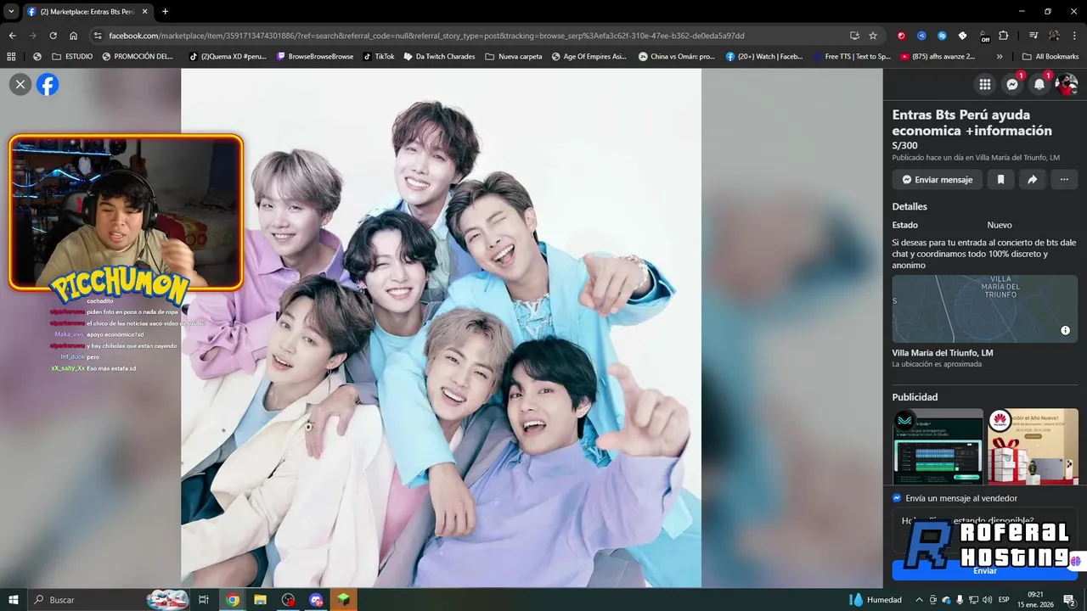1087x611 pixels.
Task: Open the Discord taskbar icon
Action: click(x=317, y=600)
